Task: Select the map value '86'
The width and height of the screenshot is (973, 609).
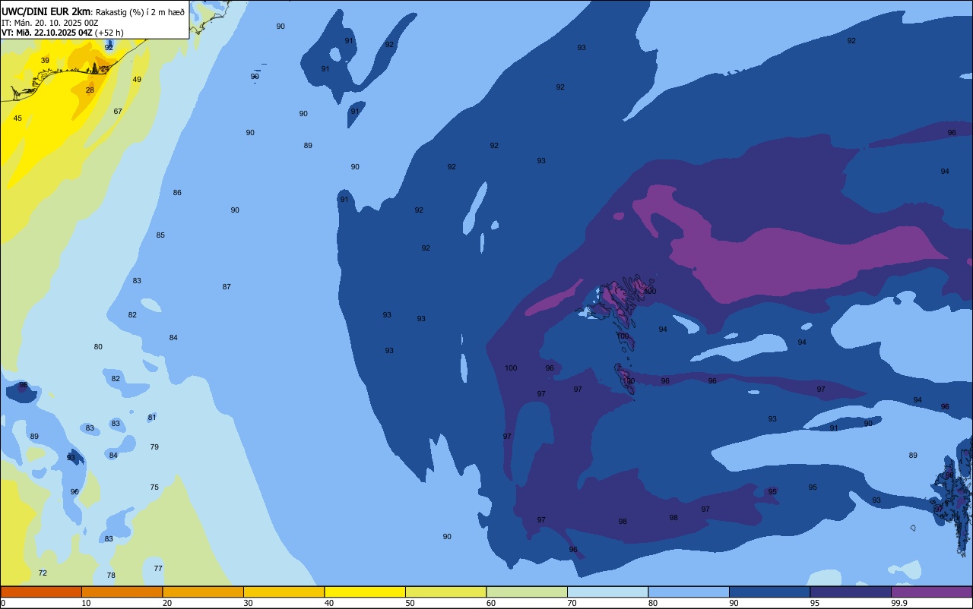Action: tap(177, 193)
